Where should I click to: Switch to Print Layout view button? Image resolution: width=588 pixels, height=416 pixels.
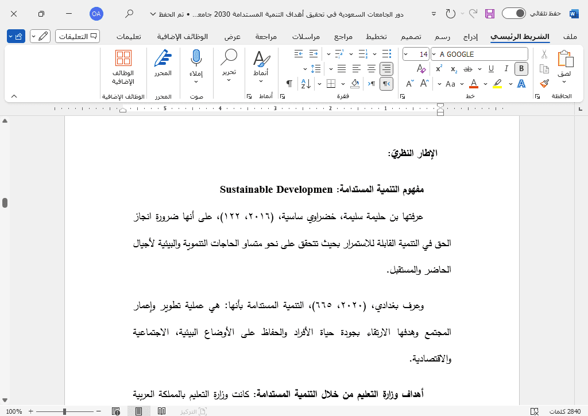point(139,411)
